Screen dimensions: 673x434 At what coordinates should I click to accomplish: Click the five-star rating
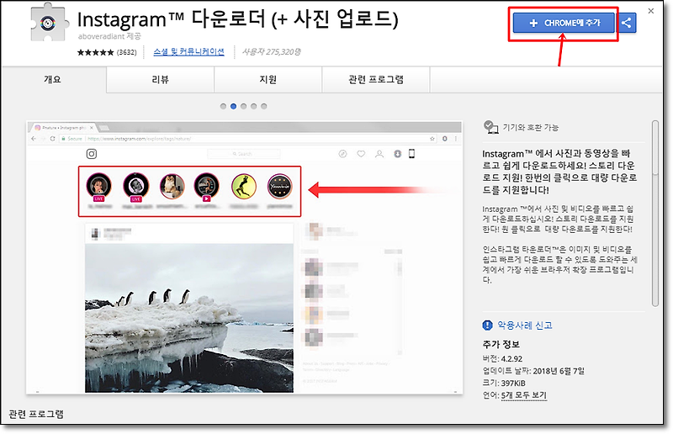pos(95,52)
